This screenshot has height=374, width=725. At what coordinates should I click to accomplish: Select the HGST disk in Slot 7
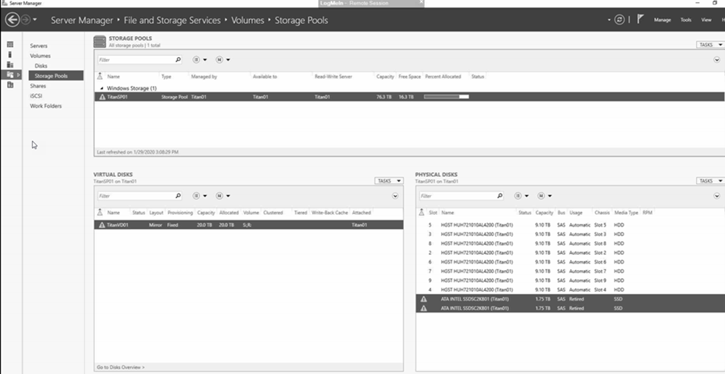tap(570, 271)
